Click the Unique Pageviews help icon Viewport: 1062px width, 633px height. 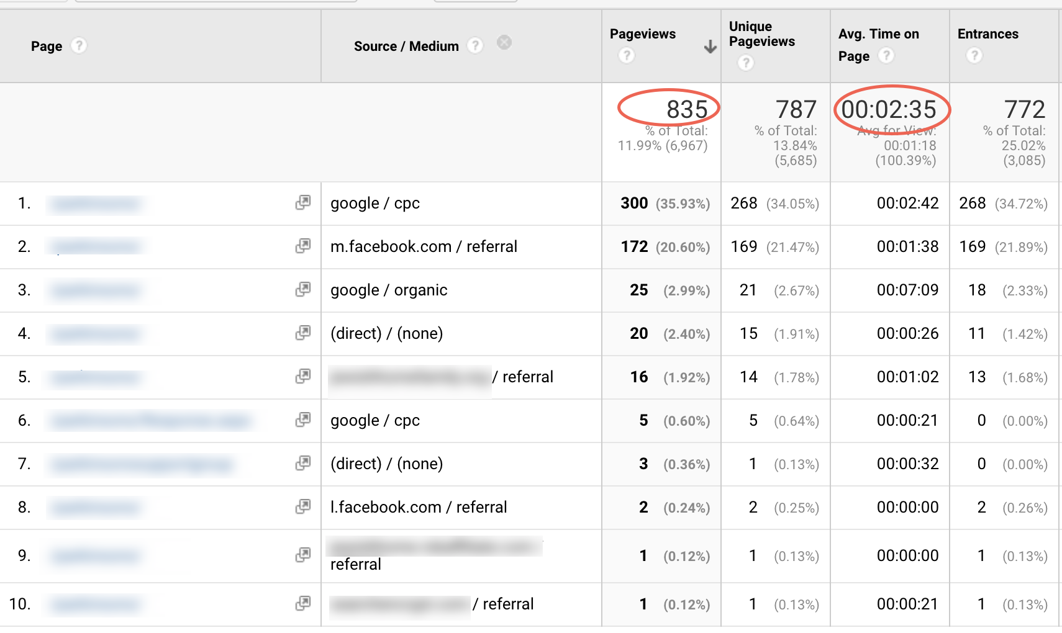(745, 63)
